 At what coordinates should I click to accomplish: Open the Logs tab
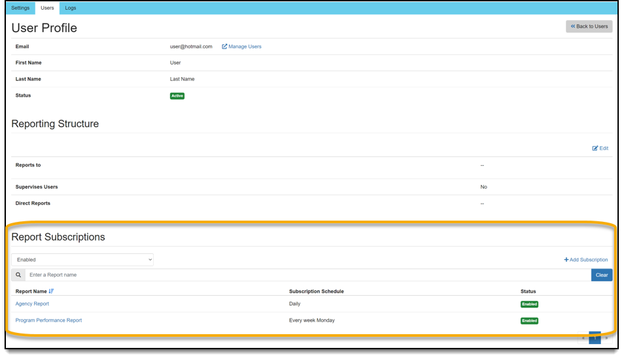coord(70,8)
